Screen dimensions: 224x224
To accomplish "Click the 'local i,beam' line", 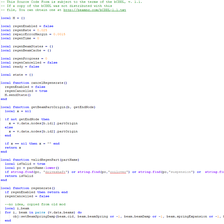I will pos(17,209).
